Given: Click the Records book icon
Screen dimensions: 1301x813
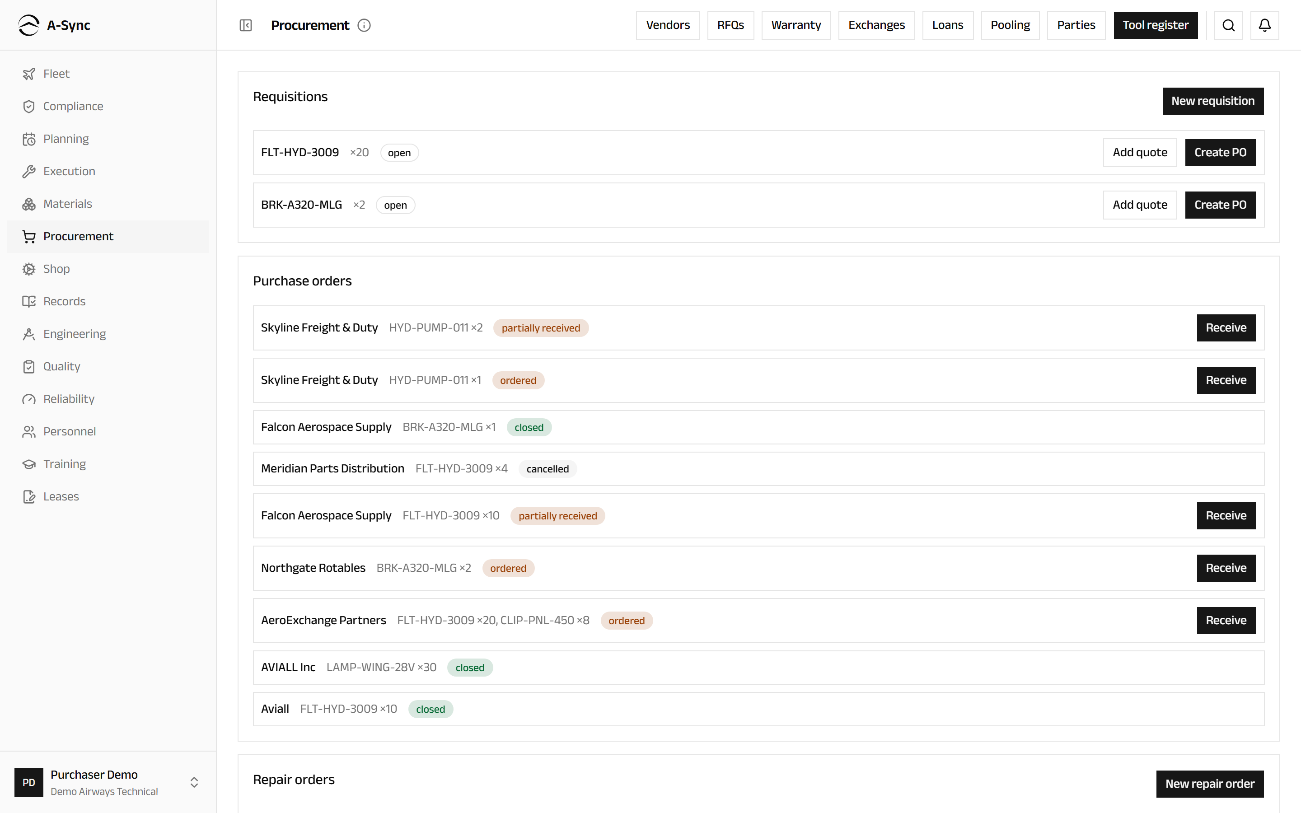Looking at the screenshot, I should pos(29,302).
